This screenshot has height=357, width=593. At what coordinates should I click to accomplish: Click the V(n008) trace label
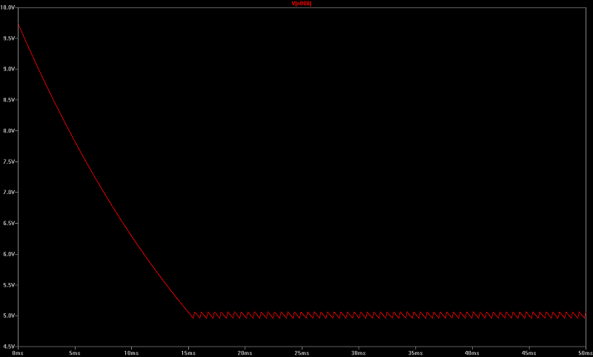click(302, 4)
